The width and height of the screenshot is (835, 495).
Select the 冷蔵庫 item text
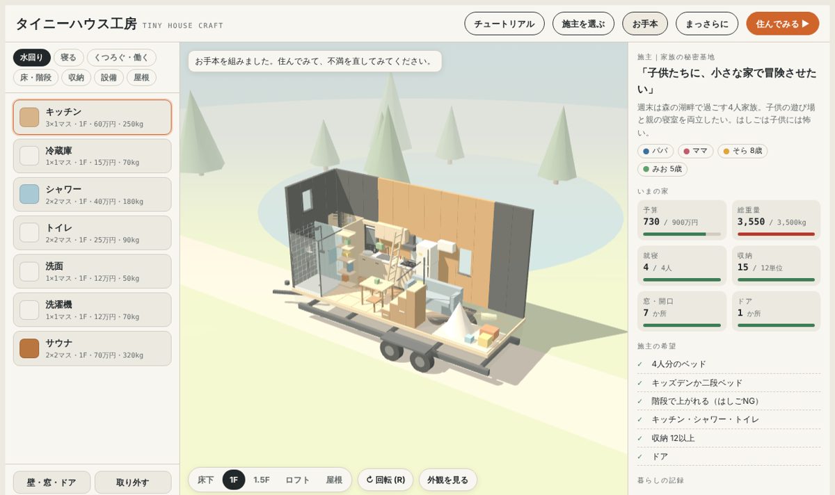[x=59, y=150]
